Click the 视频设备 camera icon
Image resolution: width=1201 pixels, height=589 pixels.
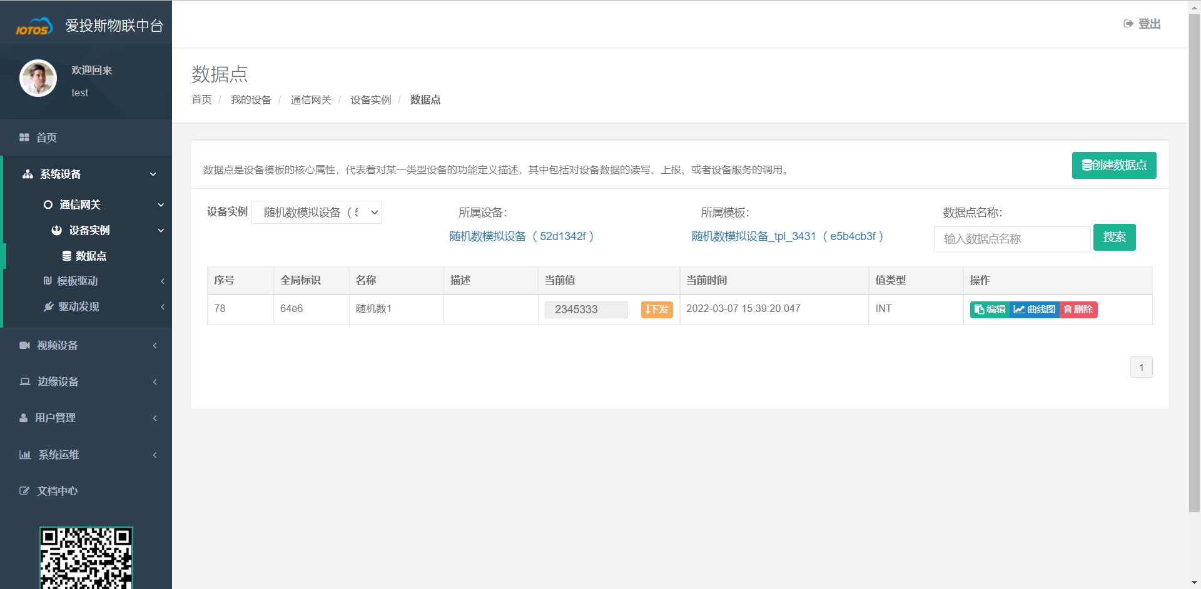tap(24, 345)
